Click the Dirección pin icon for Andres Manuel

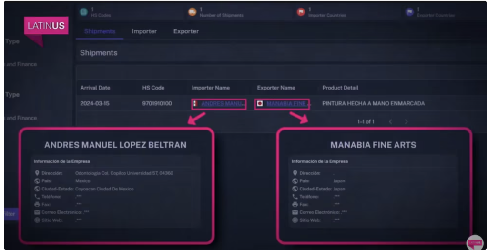pos(37,173)
